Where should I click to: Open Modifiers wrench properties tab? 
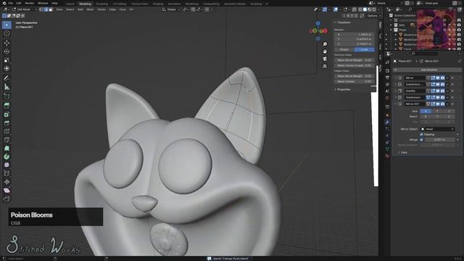[x=387, y=122]
